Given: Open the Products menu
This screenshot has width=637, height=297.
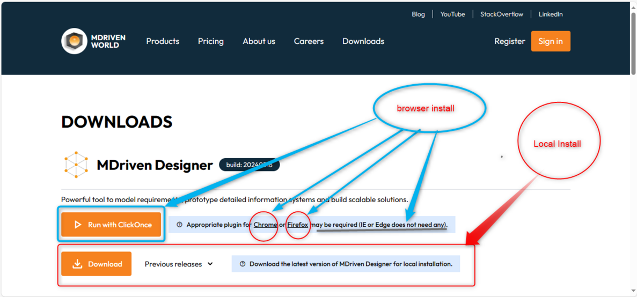Looking at the screenshot, I should [x=163, y=41].
